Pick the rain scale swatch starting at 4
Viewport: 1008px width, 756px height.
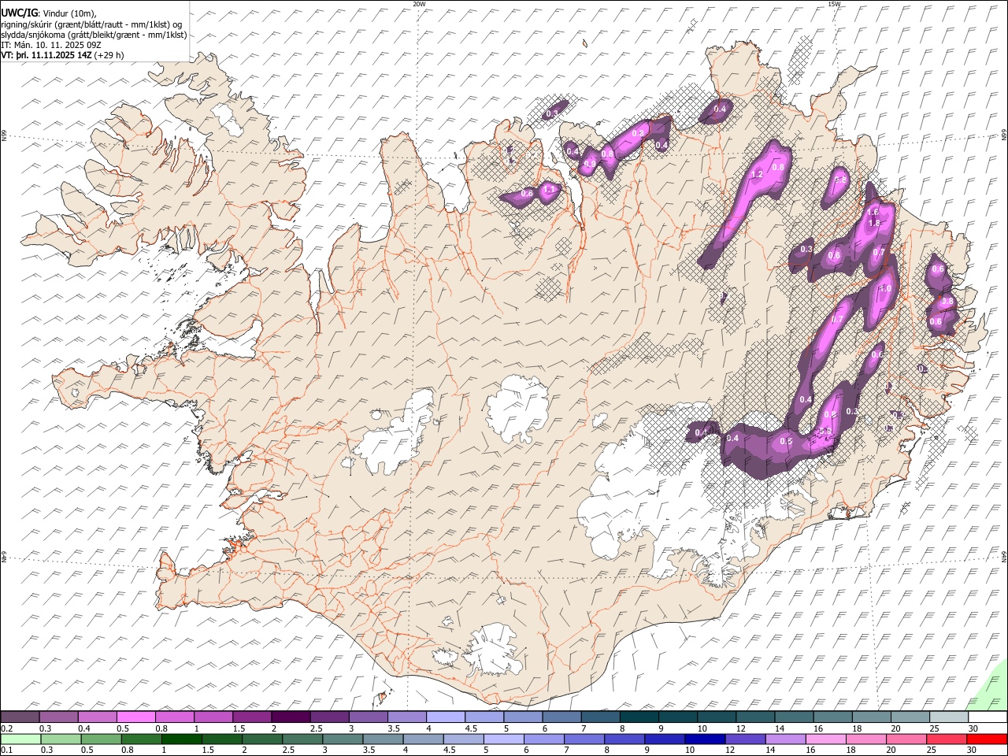pos(423,739)
